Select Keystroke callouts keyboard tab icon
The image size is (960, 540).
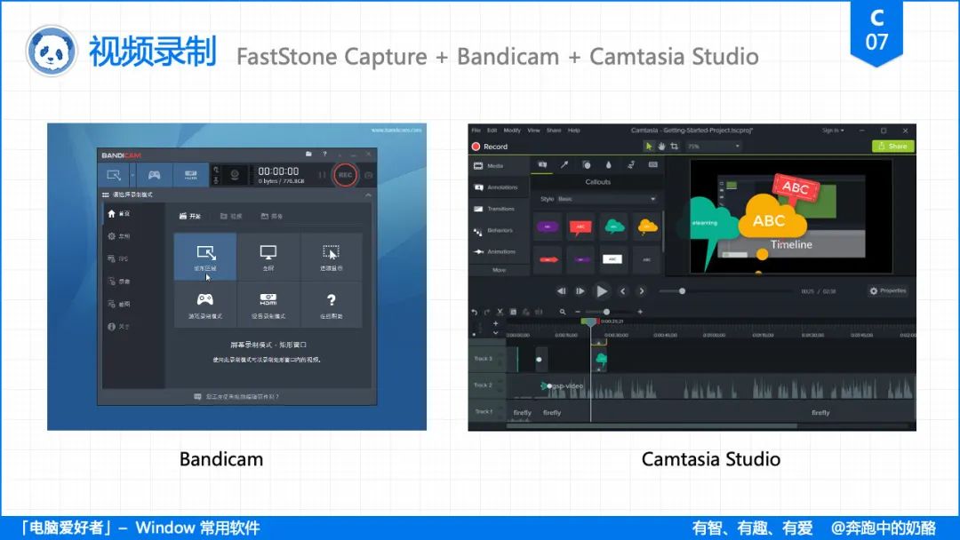pos(652,164)
